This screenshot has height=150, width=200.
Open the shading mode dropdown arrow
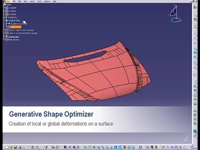[x=126, y=149]
